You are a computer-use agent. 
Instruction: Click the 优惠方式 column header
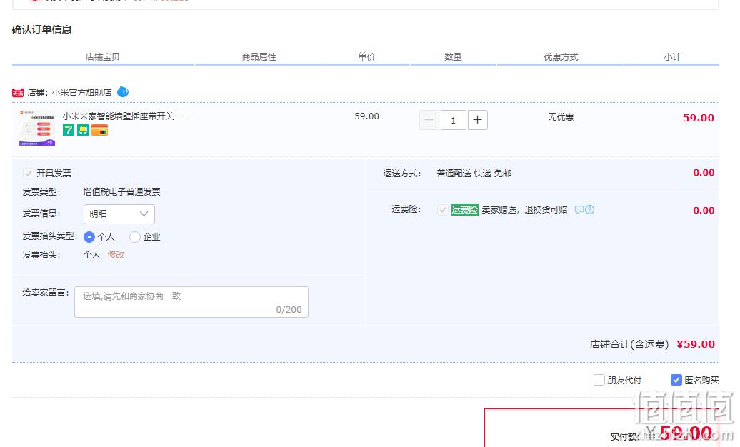(561, 57)
